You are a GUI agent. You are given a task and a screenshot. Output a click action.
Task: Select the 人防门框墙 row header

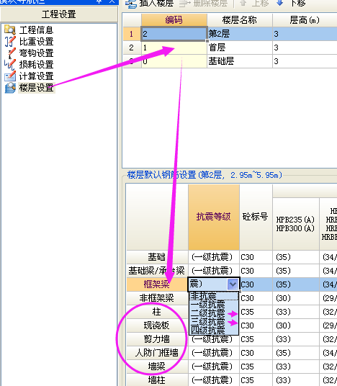157,353
